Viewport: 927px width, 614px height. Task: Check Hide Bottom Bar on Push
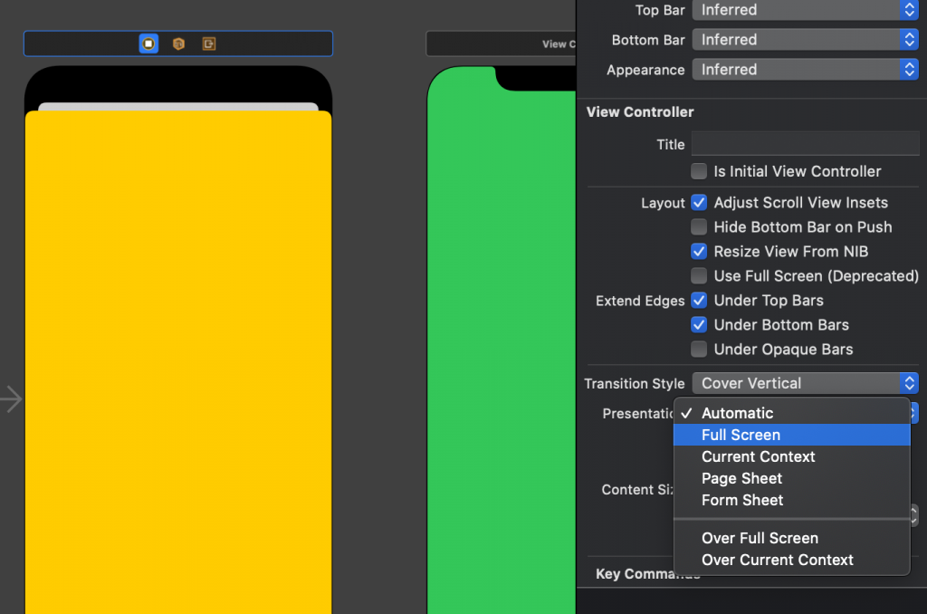click(x=699, y=227)
